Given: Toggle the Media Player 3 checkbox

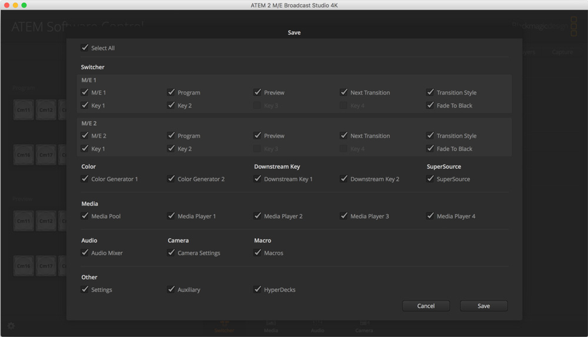Looking at the screenshot, I should coord(345,216).
